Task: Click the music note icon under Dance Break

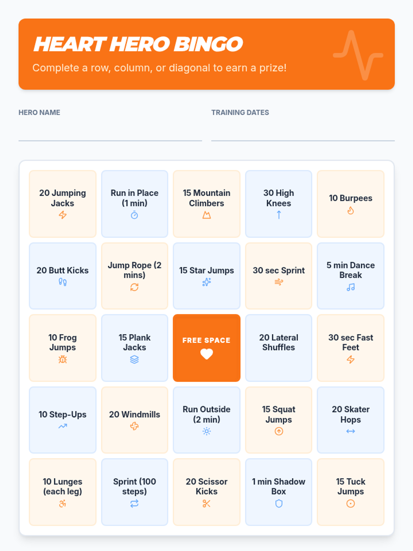Action: [350, 287]
